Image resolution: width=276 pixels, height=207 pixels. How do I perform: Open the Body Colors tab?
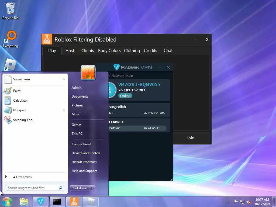(x=109, y=51)
